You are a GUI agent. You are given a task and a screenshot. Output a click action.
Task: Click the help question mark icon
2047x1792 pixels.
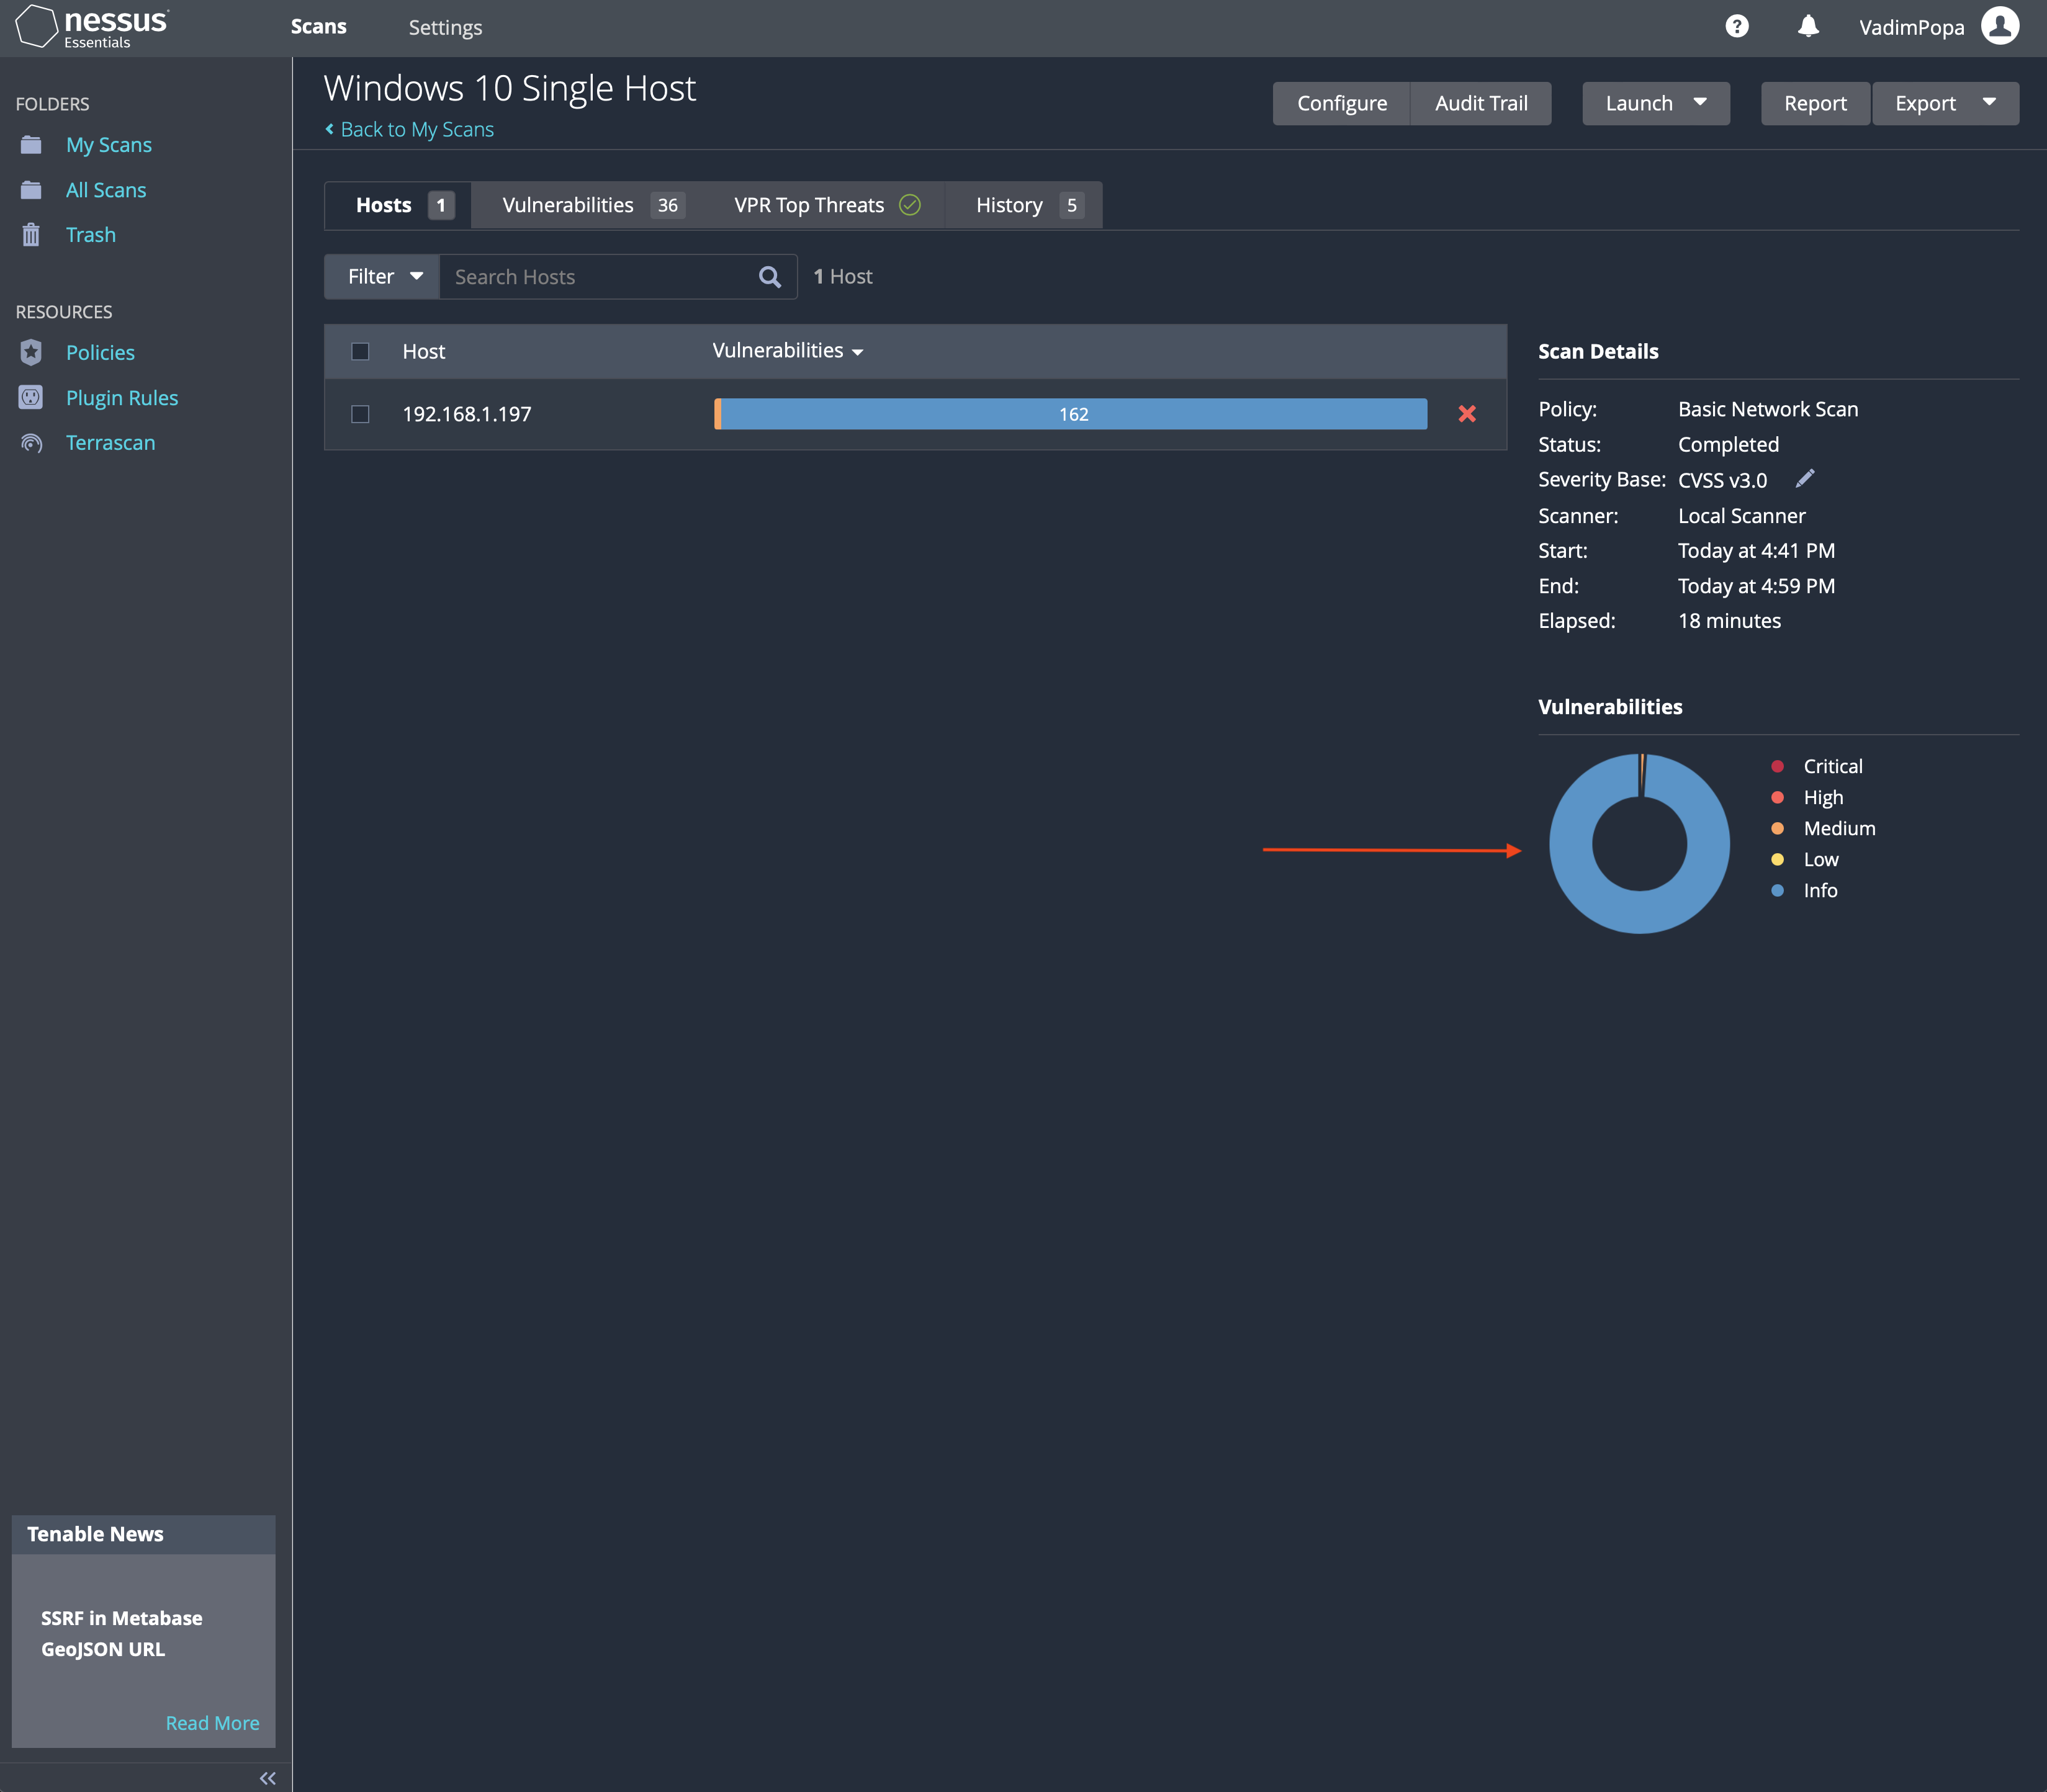1737,27
